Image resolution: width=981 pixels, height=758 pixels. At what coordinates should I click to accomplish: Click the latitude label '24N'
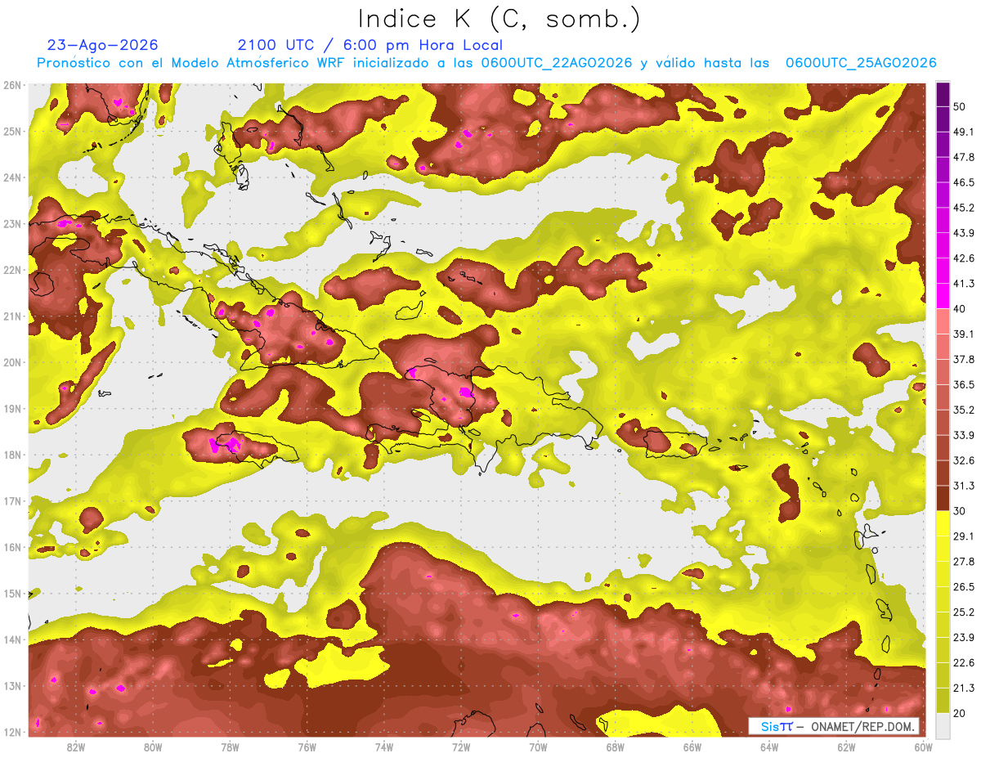point(12,177)
